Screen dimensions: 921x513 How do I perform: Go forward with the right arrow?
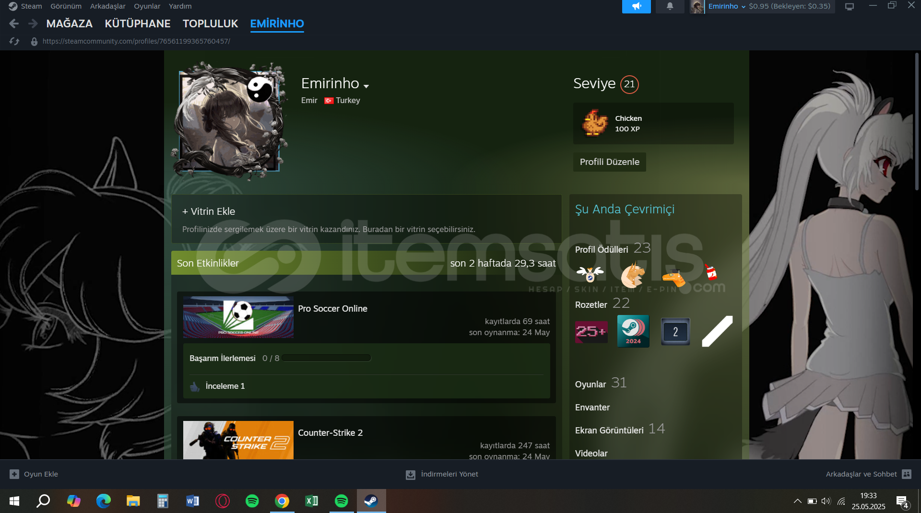[x=33, y=23]
